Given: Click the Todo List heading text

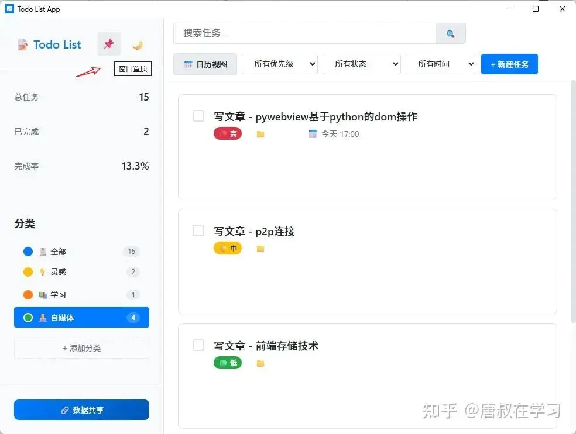Looking at the screenshot, I should (57, 45).
